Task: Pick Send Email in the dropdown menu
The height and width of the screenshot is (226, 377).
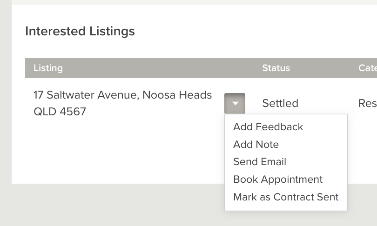Action: coord(260,162)
